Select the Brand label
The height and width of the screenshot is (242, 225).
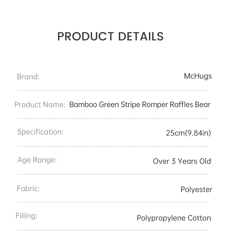coord(28,77)
